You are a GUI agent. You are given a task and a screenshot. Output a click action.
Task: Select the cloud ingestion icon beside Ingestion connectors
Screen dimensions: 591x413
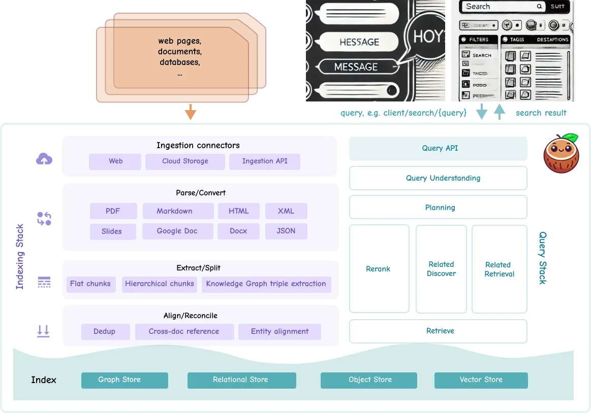[x=44, y=158]
